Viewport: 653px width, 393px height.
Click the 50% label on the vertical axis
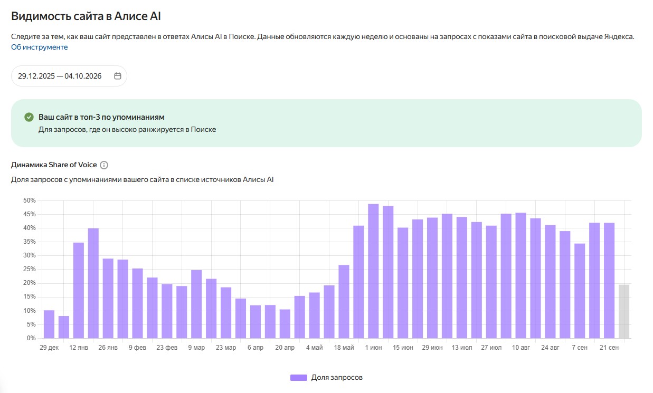click(x=29, y=200)
